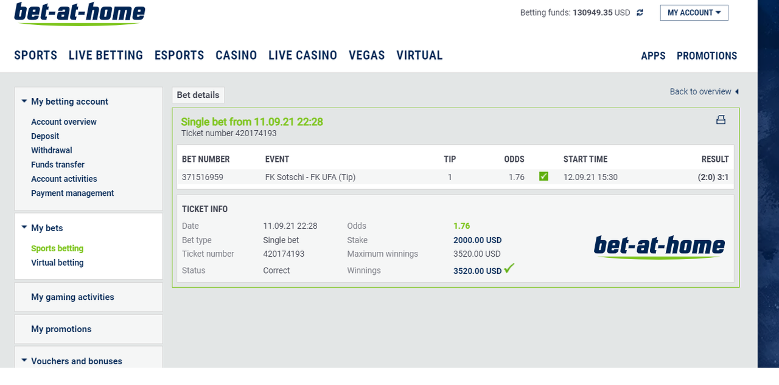Select Virtual betting under My bets
Screen dimensions: 779x385
click(x=57, y=263)
